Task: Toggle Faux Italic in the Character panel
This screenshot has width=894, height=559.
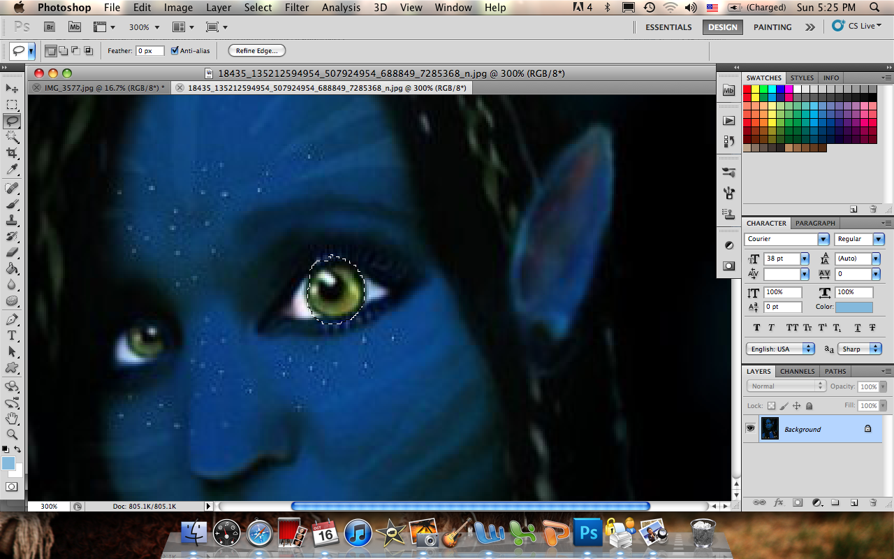Action: (771, 328)
